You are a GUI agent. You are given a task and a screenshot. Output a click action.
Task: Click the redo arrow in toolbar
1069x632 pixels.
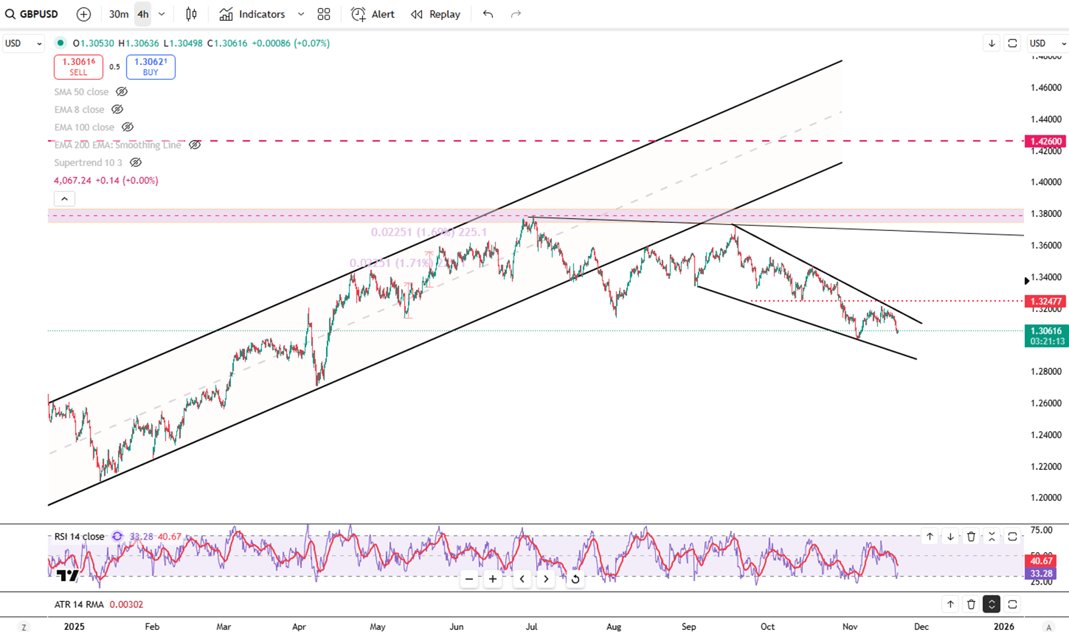click(x=516, y=14)
